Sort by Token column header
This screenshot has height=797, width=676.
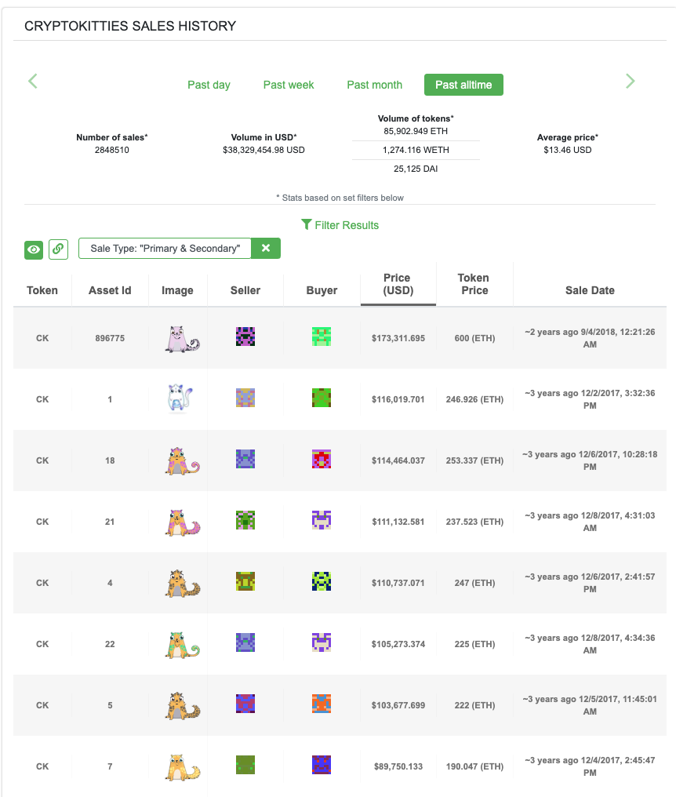[x=42, y=290]
